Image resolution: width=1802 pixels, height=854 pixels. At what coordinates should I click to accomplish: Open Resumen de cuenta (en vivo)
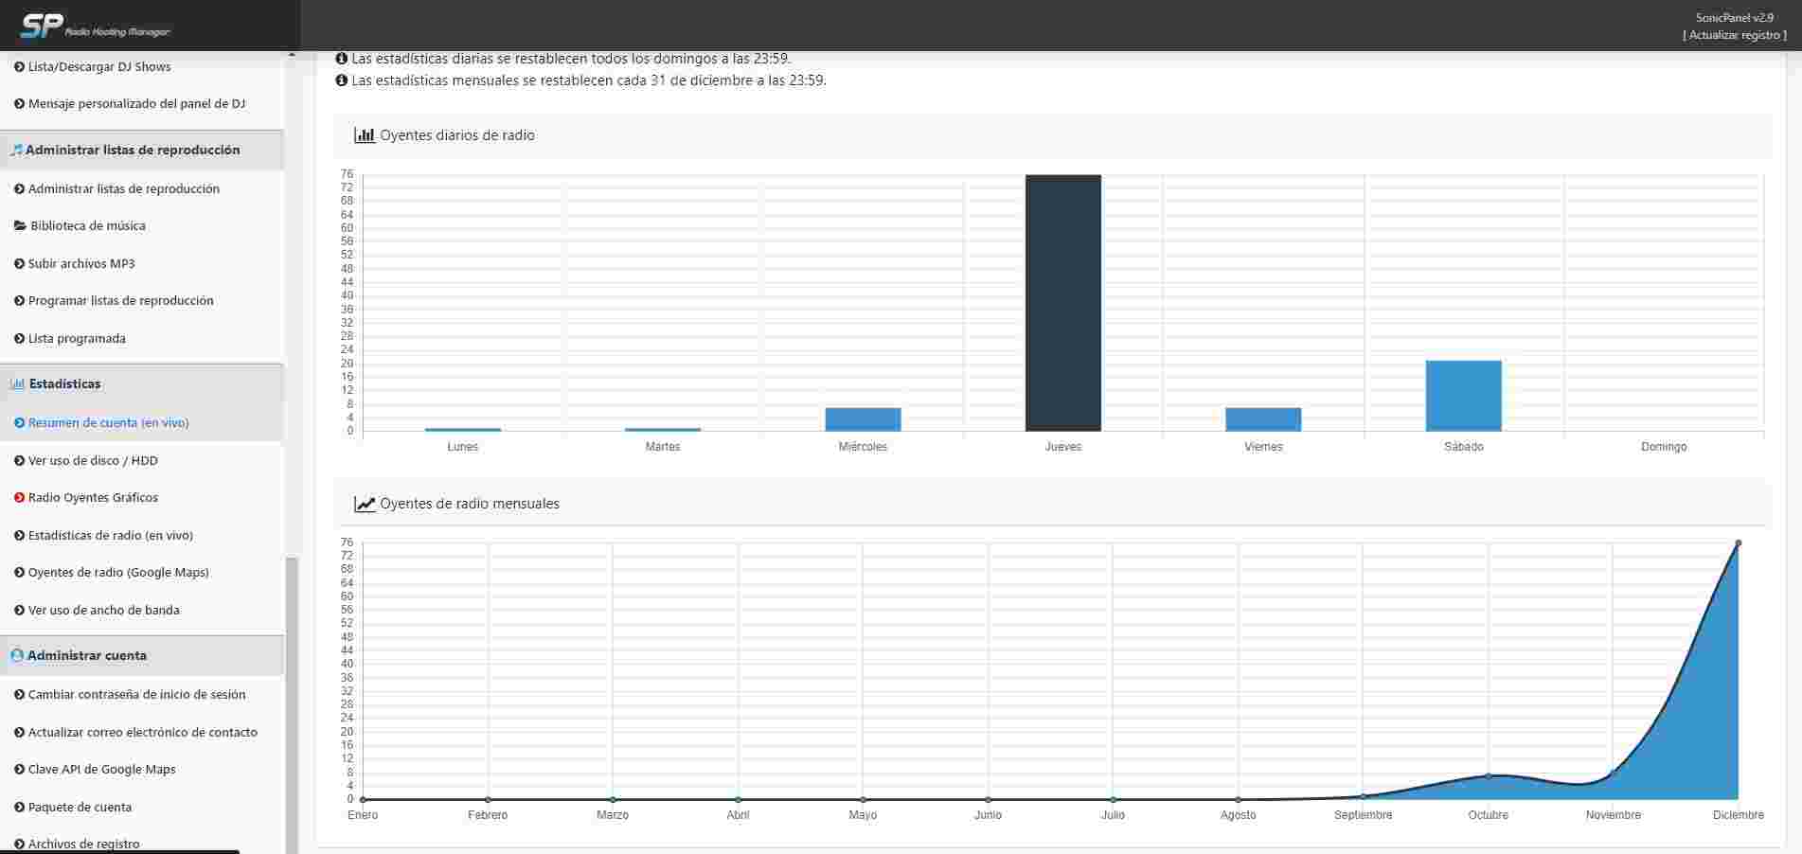pos(108,423)
